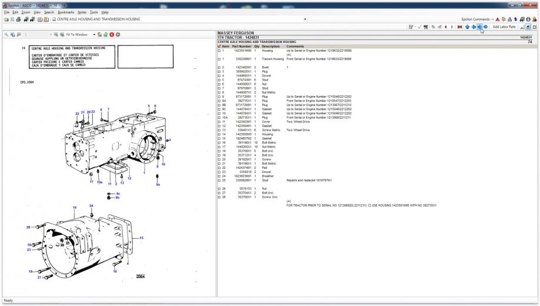Click the red triangle Epsilon command icon
The image size is (540, 306).
click(497, 19)
